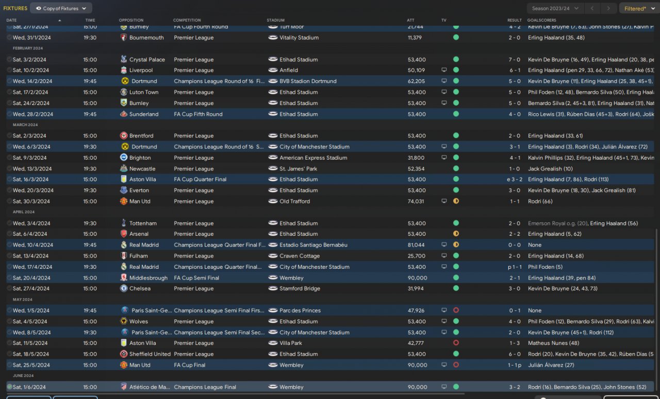Image resolution: width=660 pixels, height=399 pixels.
Task: Sort fixtures by the Att column header
Action: tap(410, 20)
